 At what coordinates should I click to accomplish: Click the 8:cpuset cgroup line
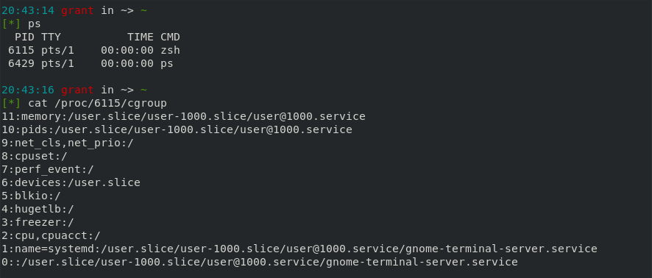click(35, 156)
